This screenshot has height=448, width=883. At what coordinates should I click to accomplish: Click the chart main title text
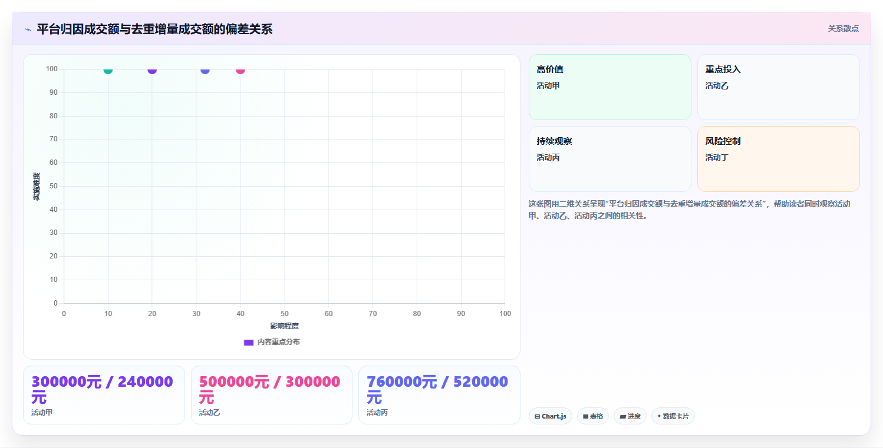pyautogui.click(x=154, y=29)
